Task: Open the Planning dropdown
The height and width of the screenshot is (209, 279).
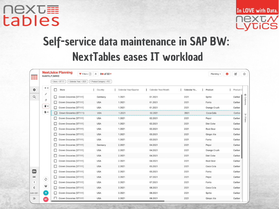Action: click(215, 74)
